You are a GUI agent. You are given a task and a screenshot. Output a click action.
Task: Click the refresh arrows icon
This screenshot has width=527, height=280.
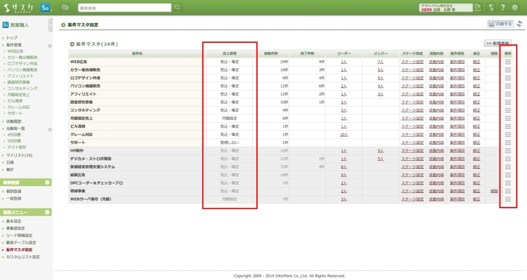(520, 24)
